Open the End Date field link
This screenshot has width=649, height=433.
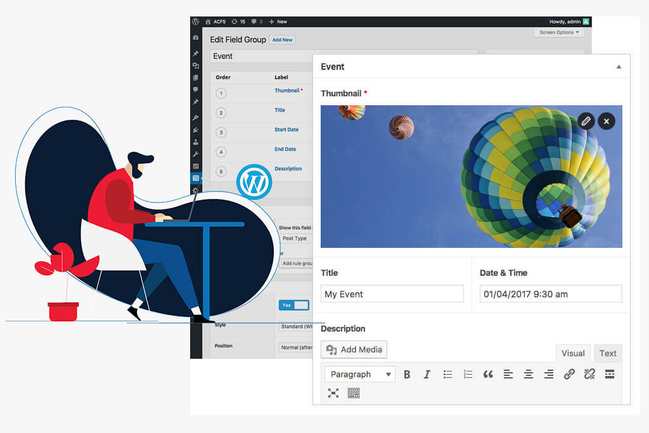click(x=285, y=149)
